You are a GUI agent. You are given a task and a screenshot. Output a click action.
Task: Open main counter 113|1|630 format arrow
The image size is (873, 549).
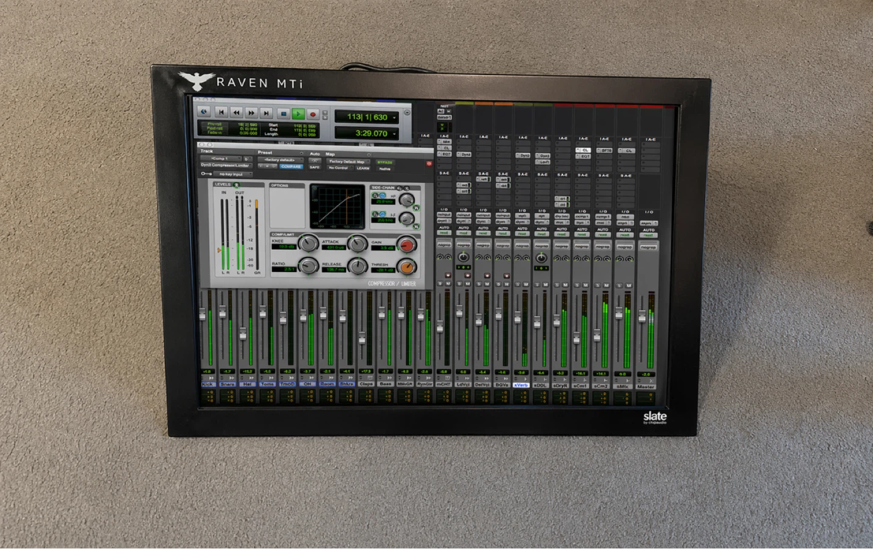[394, 118]
